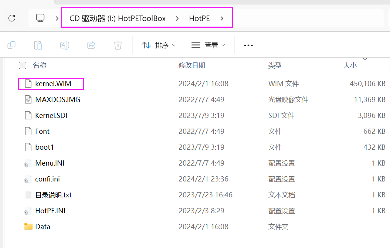Select the file name 目录说明.txt
This screenshot has height=248, width=390.
point(54,195)
